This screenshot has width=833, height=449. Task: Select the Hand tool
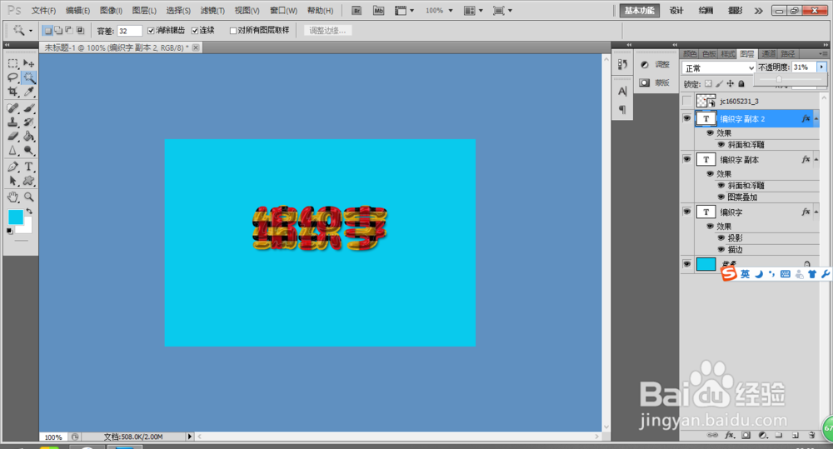[x=12, y=197]
